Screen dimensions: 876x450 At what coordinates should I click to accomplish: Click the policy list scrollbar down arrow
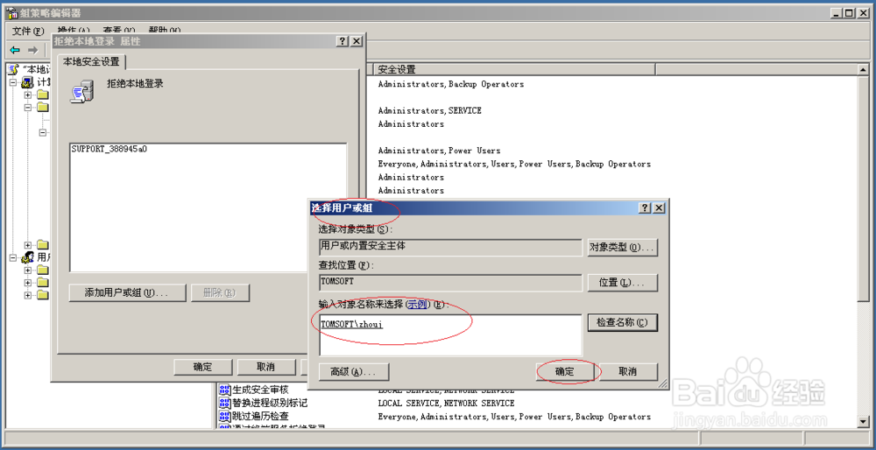pos(864,421)
